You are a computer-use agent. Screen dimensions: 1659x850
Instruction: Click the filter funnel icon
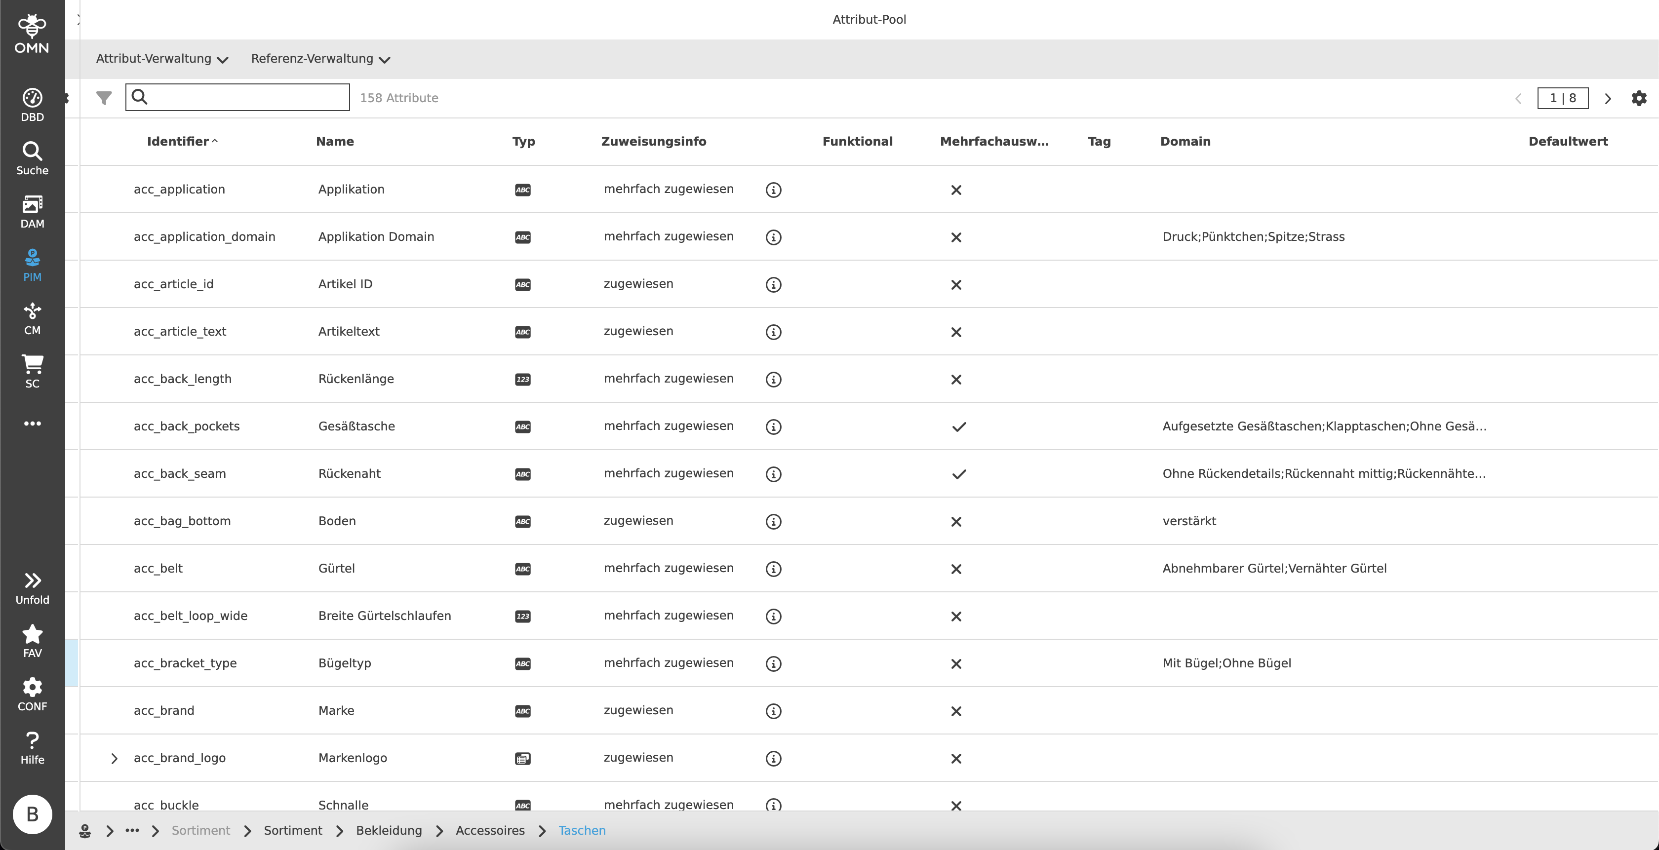104,98
